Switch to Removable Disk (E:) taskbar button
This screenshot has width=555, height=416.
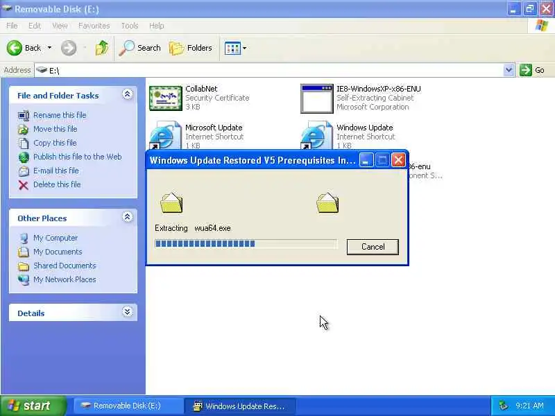click(x=128, y=406)
